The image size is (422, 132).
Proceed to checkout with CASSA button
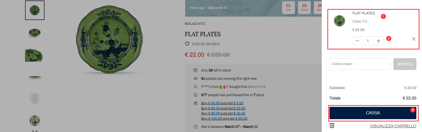coord(373,113)
